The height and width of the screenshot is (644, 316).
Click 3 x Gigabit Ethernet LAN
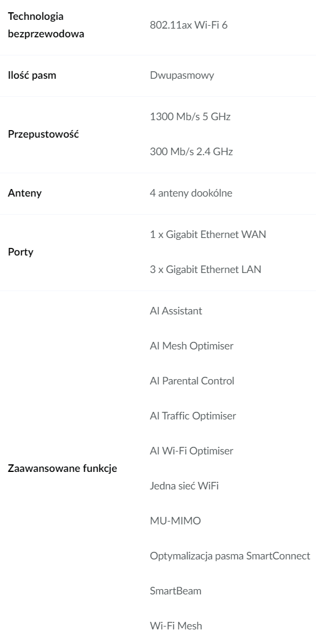(x=206, y=270)
